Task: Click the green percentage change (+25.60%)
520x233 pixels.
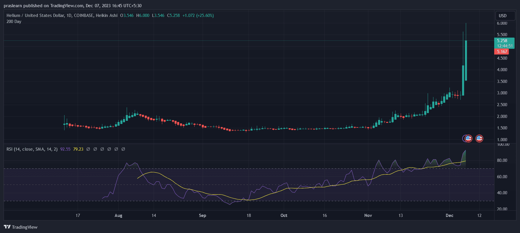Action: (x=205, y=15)
